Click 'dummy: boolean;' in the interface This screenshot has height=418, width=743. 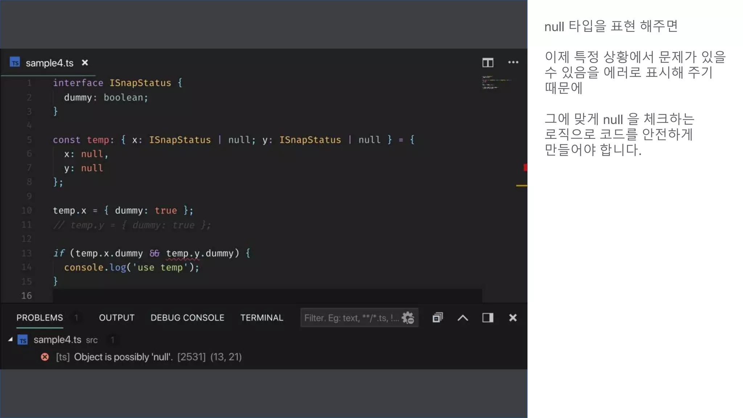tap(106, 98)
